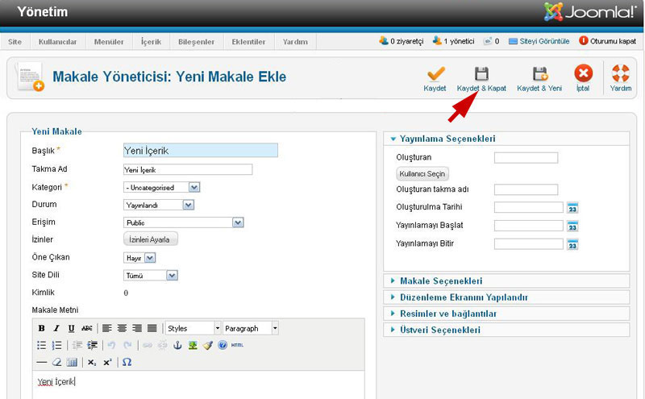Center align text in editor
The width and height of the screenshot is (645, 399).
pos(122,328)
